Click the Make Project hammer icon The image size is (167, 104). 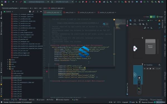[21, 2]
